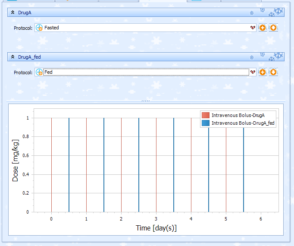Click the Fed protocol combo box

(145, 72)
